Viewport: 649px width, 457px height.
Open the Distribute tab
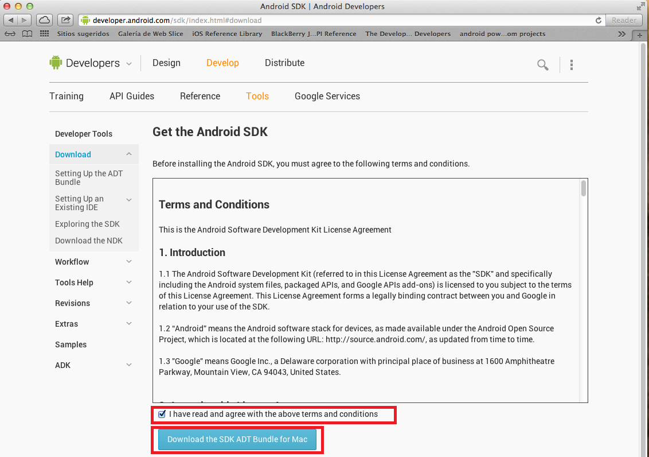tap(285, 63)
